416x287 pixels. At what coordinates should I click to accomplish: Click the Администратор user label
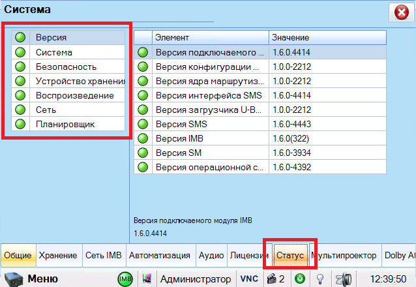(x=195, y=279)
